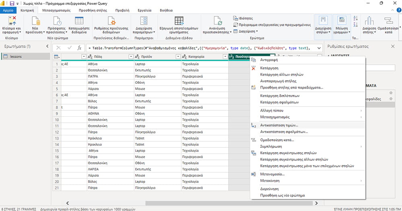Screen dimensions: 402x211
Task: Collapse the Ερωτήματα pane
Action: 47,46
